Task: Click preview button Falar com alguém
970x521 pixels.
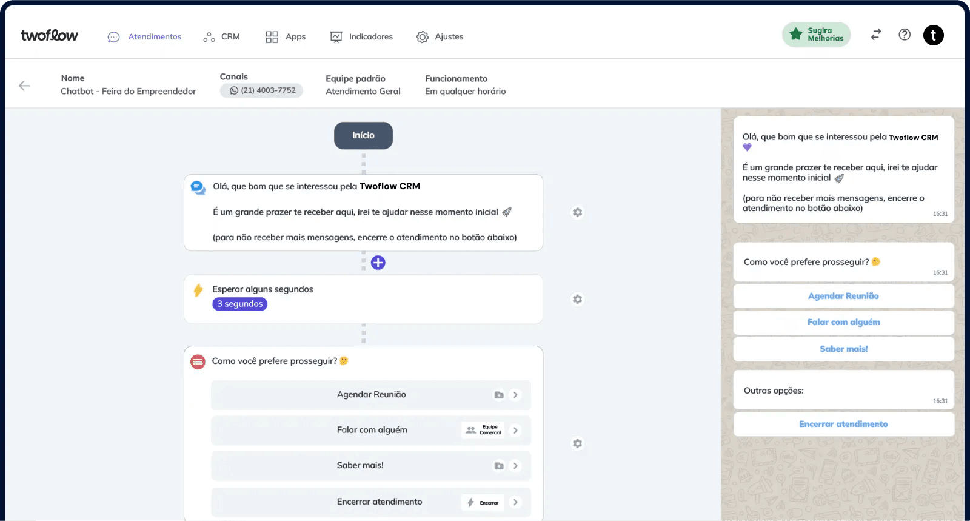Action: tap(843, 322)
